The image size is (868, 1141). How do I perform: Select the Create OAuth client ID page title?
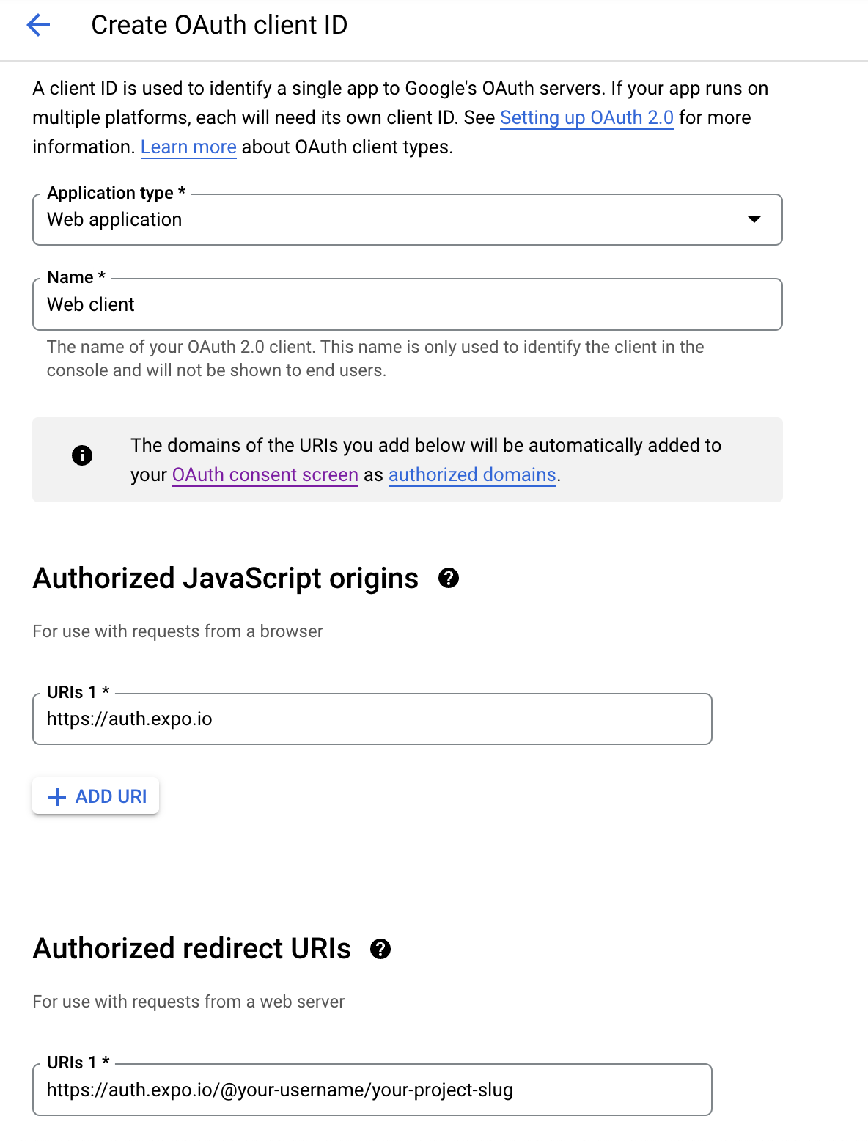point(219,24)
